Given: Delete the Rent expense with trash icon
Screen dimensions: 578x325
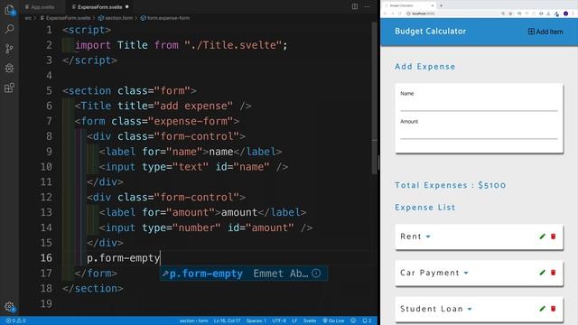Looking at the screenshot, I should [554, 237].
